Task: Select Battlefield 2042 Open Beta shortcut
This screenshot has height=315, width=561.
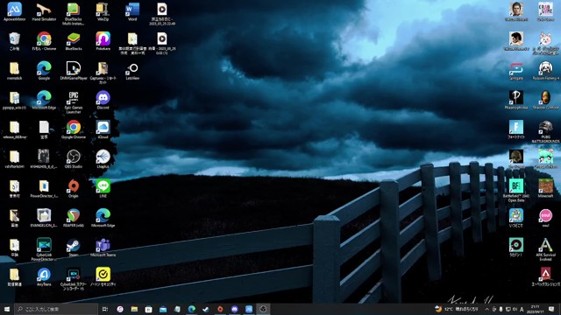Action: tap(516, 191)
